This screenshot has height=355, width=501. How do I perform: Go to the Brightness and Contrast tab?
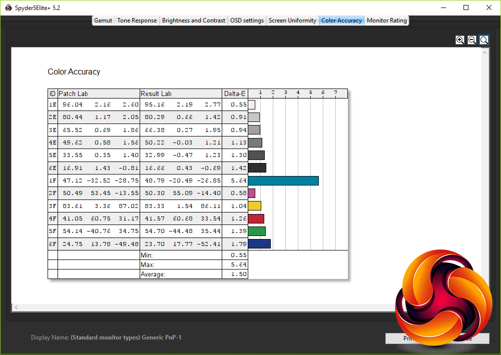[193, 20]
